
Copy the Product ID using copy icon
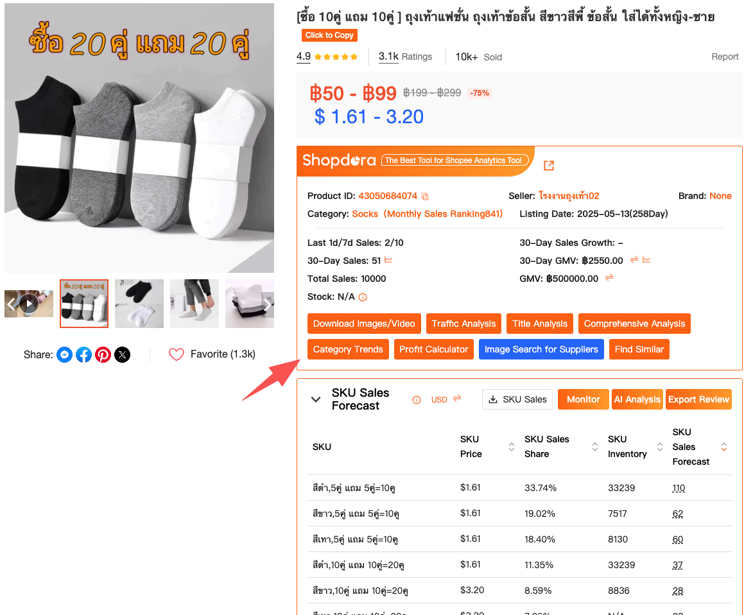[425, 196]
